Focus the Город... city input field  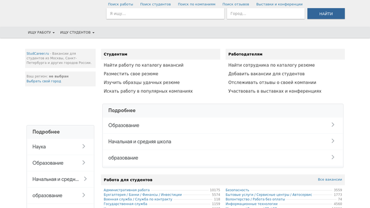(265, 14)
